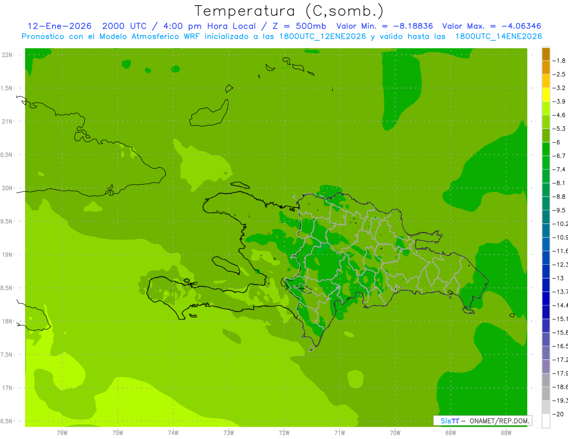The image size is (568, 439).
Task: Click the -11.6 colorbar value
Action: (560, 251)
